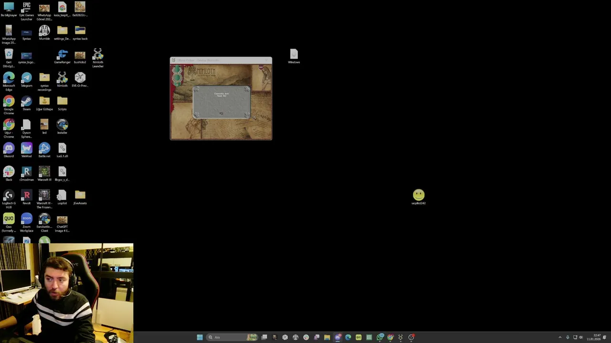Open the 'Bu bilgisayar' desktop icon
Screen dimensions: 611x343
tap(9, 10)
